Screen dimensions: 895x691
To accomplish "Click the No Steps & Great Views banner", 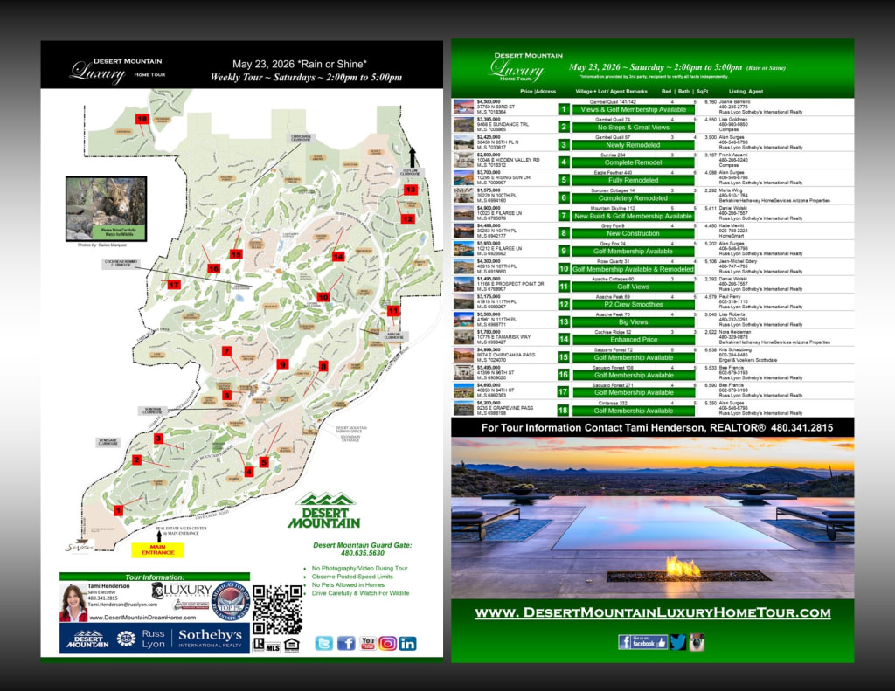I will tap(633, 128).
